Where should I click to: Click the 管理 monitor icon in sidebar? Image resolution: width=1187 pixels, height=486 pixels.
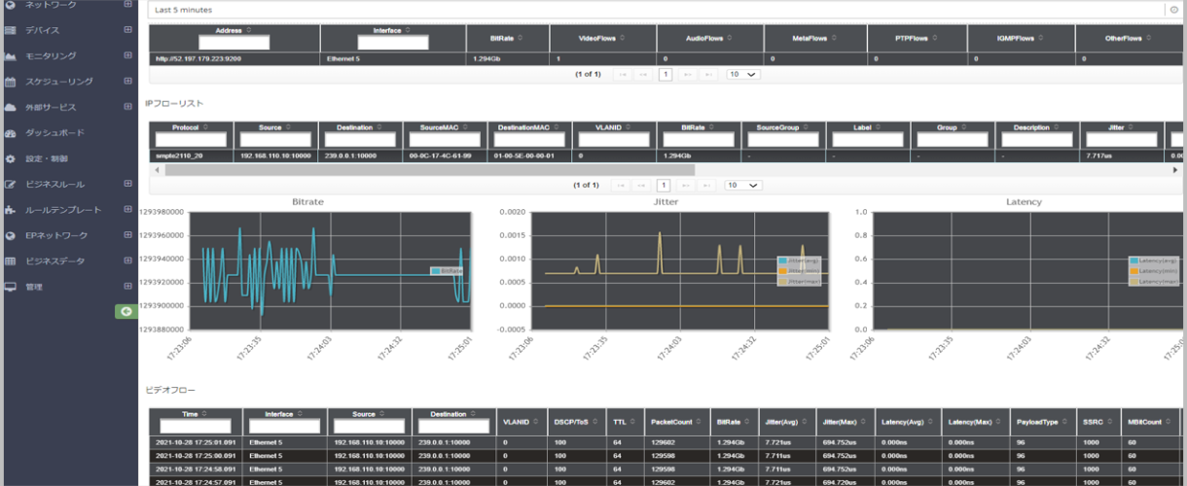(10, 287)
